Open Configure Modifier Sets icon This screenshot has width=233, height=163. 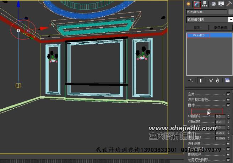tap(227, 80)
